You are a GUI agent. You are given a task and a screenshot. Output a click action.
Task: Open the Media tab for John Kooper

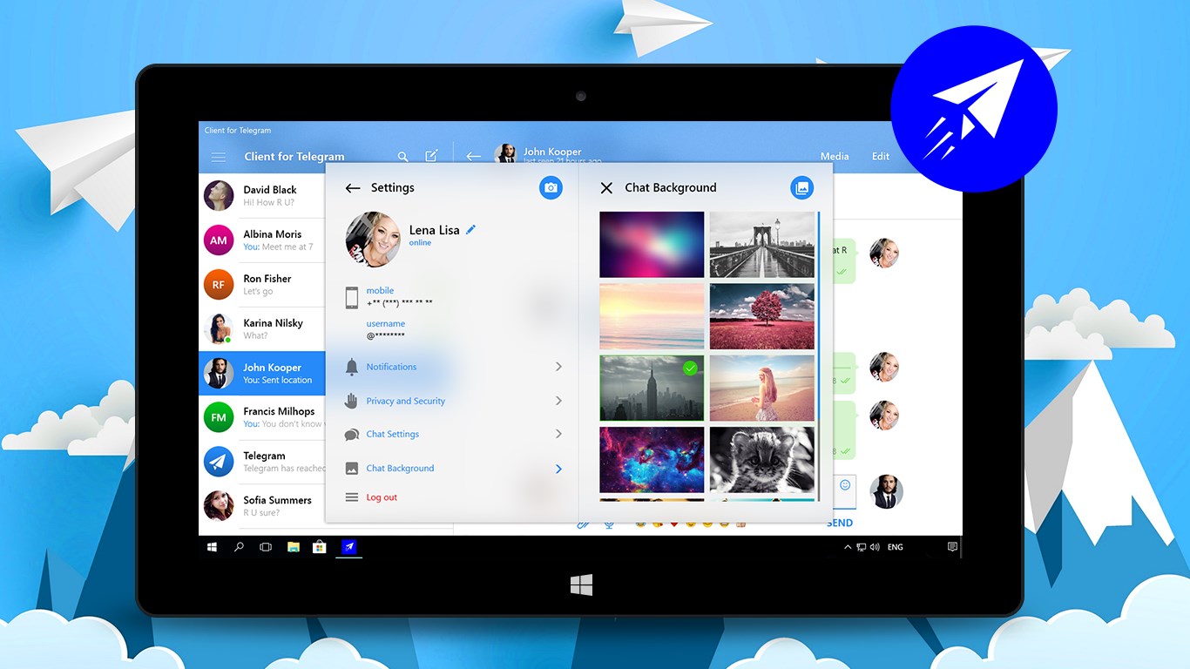834,156
